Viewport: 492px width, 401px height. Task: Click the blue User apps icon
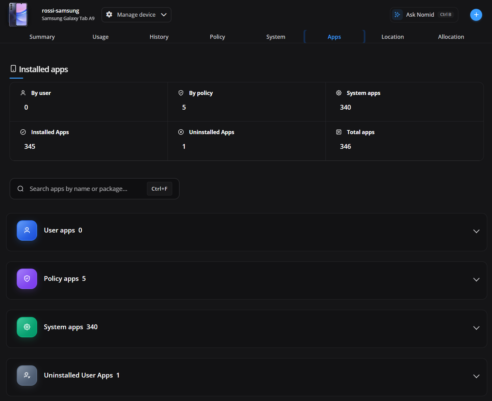[x=27, y=230]
